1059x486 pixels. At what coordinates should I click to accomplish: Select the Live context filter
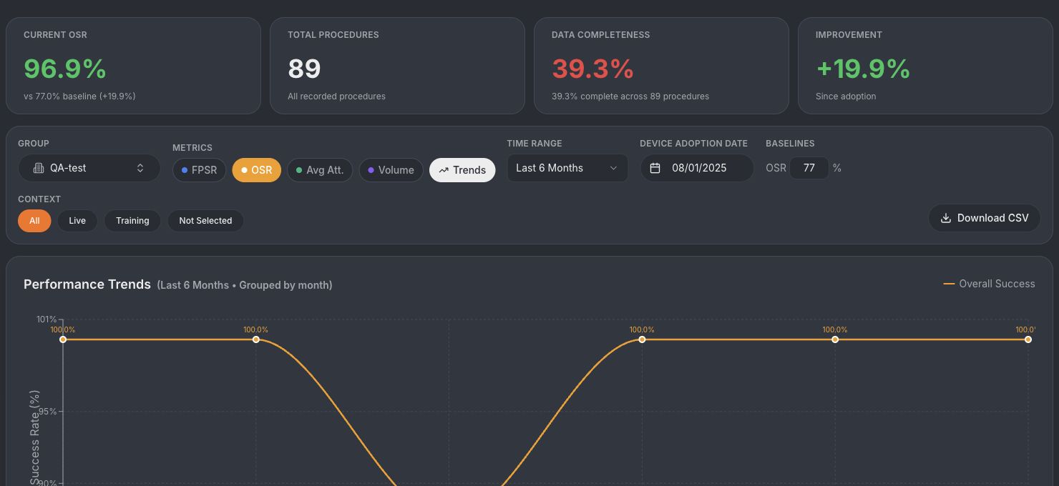coord(77,221)
